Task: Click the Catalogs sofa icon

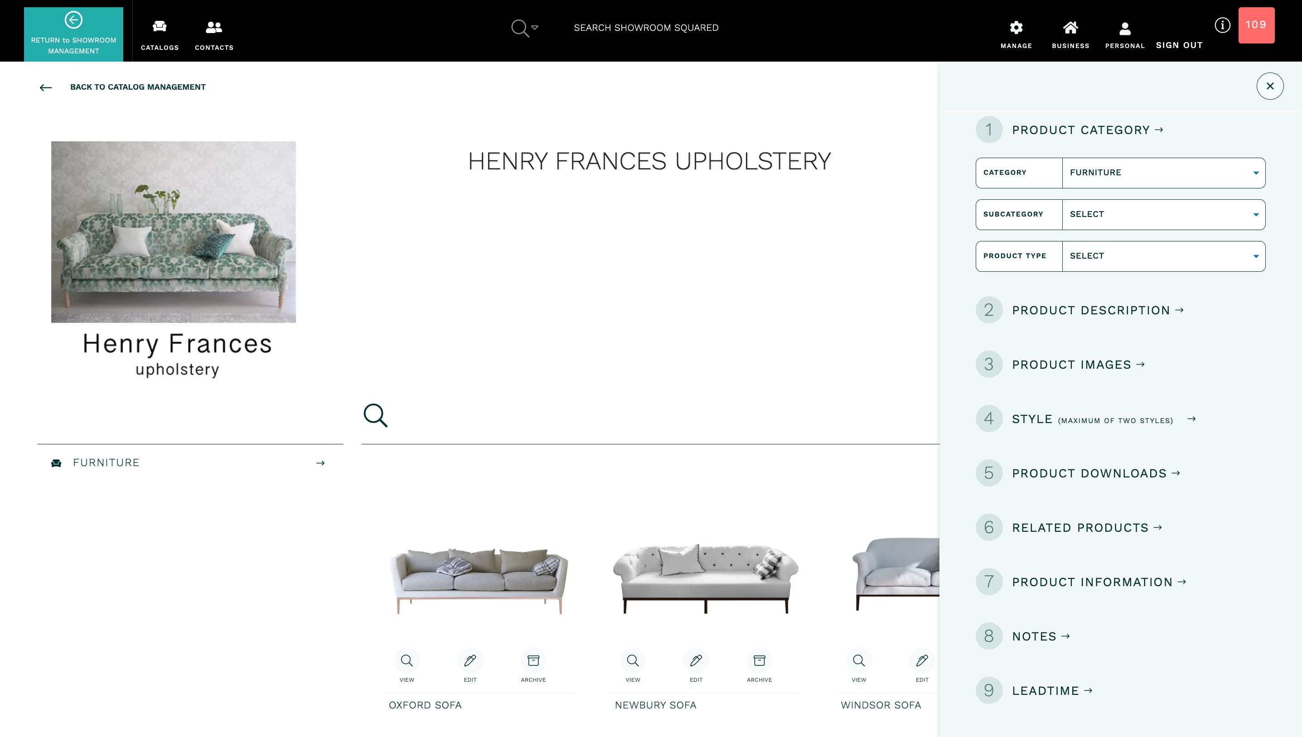Action: coord(160,26)
